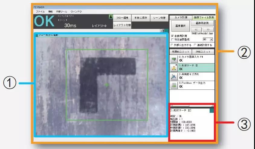Click the teal square in result panel
Image resolution: width=255 pixels, height=149 pixels.
click(x=211, y=111)
